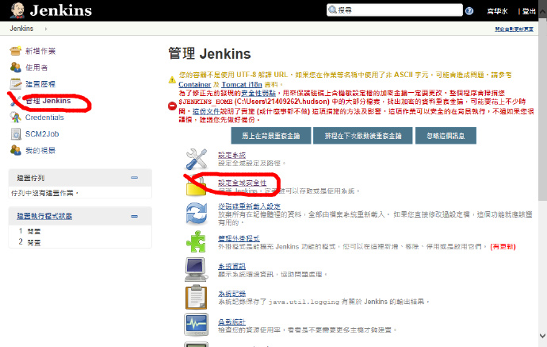
Task: Click the SCM2Job icon in sidebar
Action: point(15,134)
